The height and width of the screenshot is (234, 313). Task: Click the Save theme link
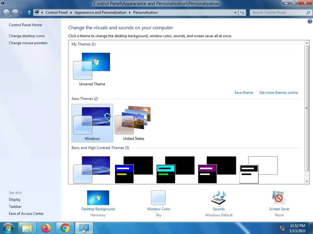point(244,93)
